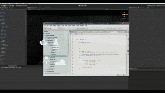Click the Unity Play button

pos(80,6)
